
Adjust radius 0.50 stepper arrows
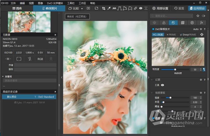point(201,102)
